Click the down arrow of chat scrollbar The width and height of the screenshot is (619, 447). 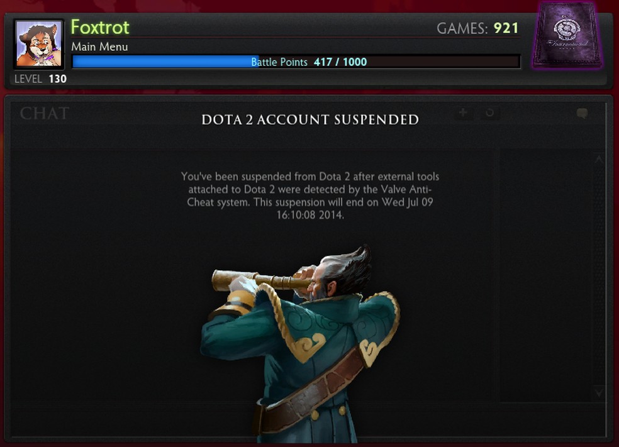599,392
